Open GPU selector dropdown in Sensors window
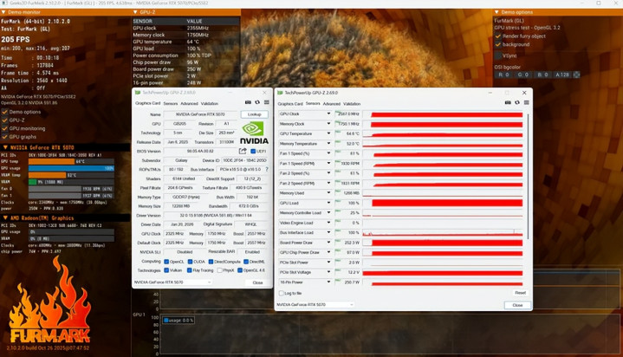The width and height of the screenshot is (623, 357). 315,304
